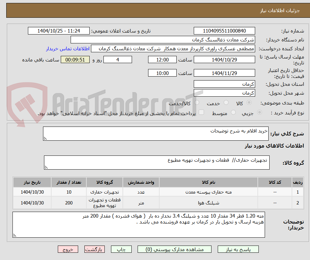Open مشاهده مدارک پیوستی (0) button

(x=174, y=249)
